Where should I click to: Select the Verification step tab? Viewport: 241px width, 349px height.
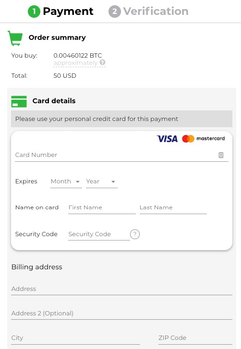click(x=148, y=12)
